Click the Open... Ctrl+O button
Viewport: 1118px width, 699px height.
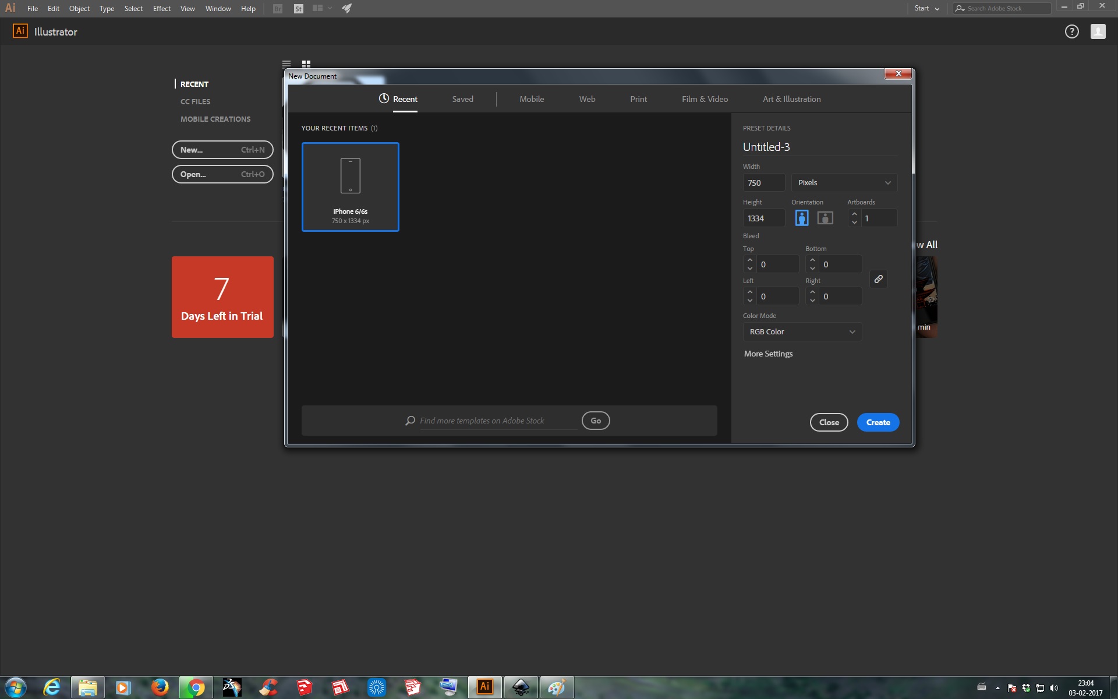pyautogui.click(x=222, y=174)
